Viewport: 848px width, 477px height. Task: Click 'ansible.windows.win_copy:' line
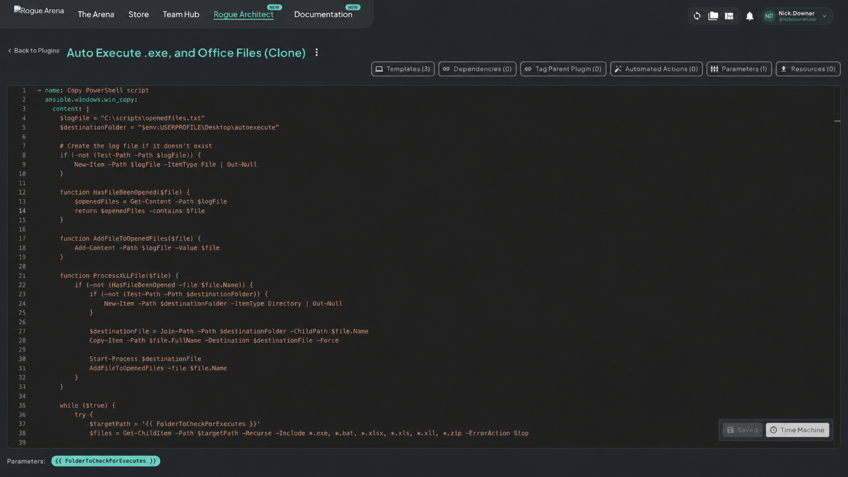(91, 100)
